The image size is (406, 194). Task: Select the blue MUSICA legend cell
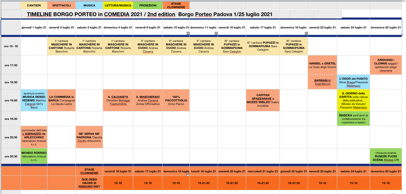(89, 5)
